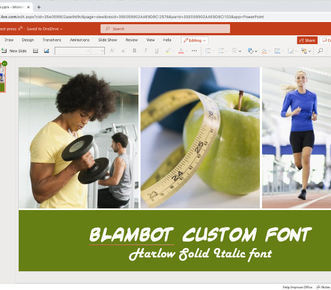Click the increase font size icon

tap(113, 51)
